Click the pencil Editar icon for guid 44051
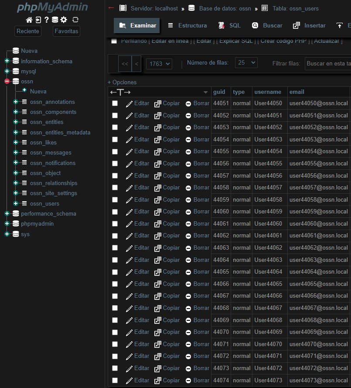 coord(129,103)
